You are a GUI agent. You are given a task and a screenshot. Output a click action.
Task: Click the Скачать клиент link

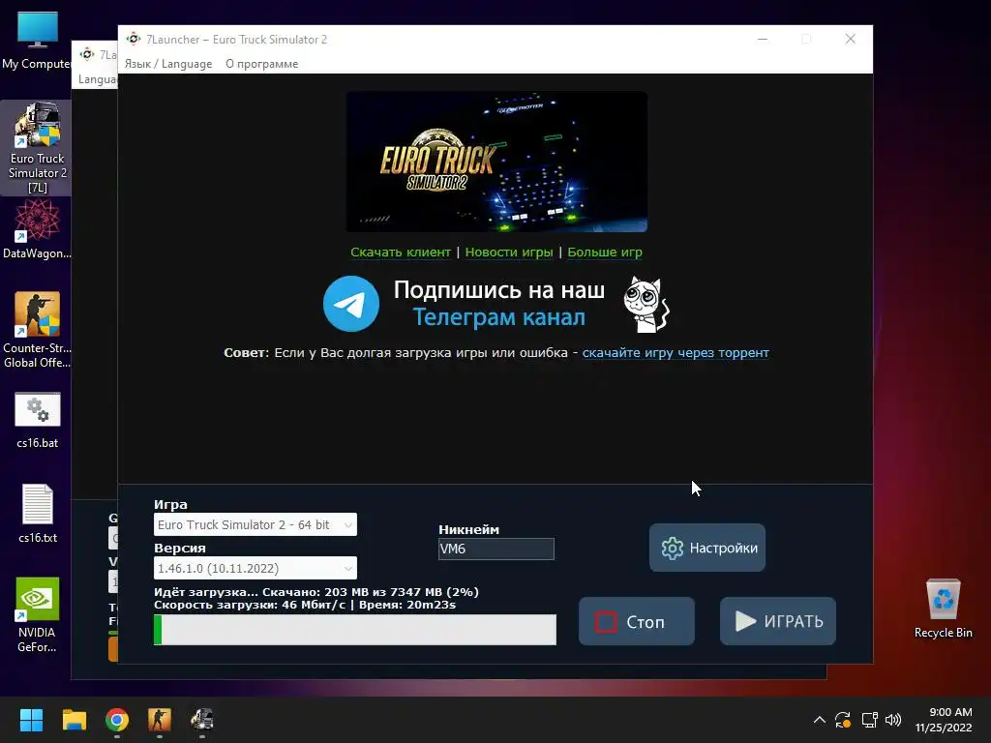(401, 253)
